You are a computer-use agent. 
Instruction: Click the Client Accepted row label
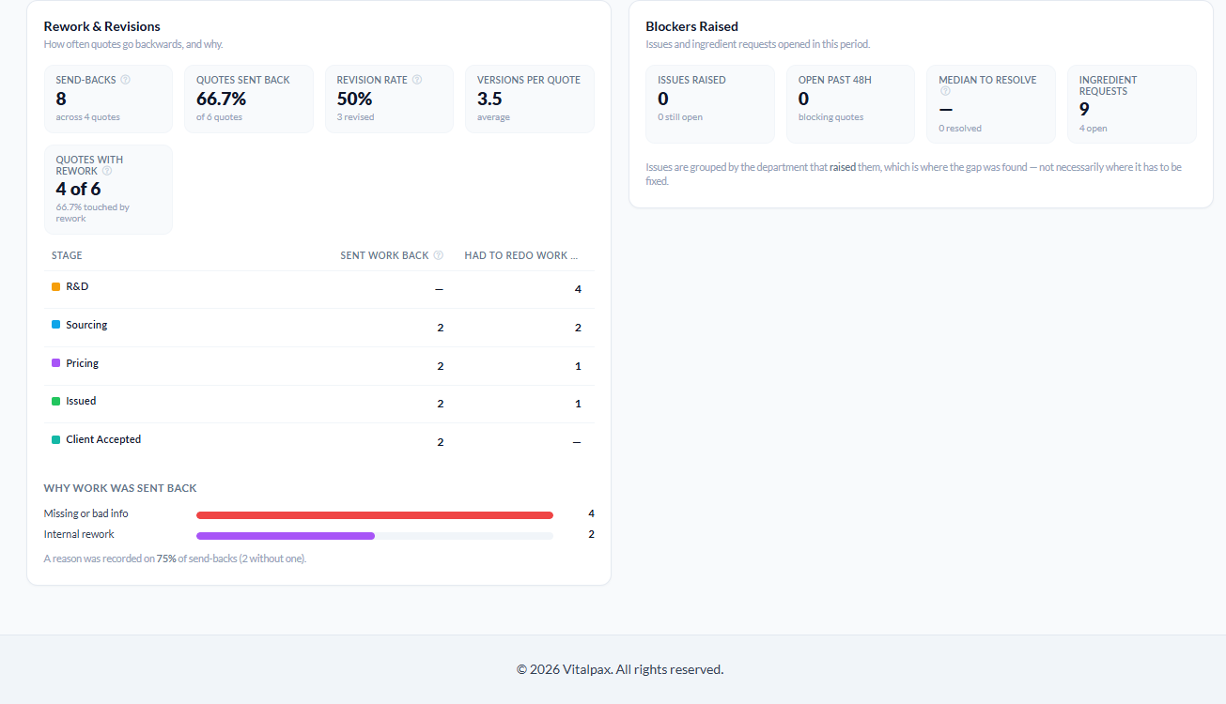click(103, 439)
